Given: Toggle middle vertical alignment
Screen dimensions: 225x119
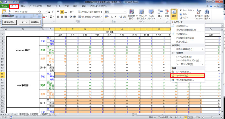Looking at the screenshot, I should coord(62,12).
